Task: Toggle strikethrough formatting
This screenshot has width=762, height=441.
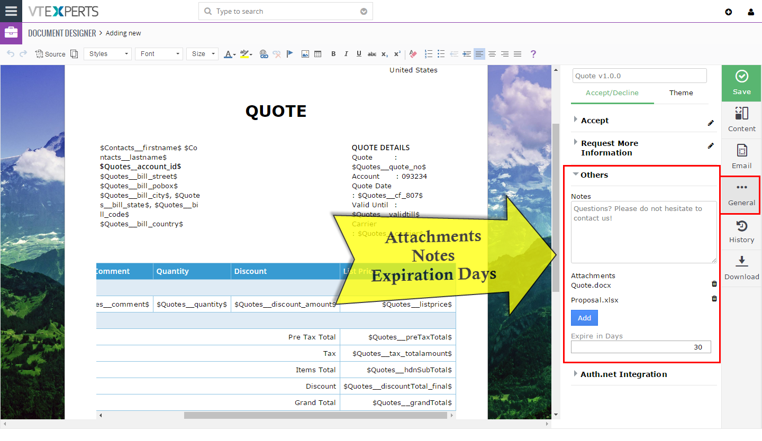Action: click(x=372, y=54)
